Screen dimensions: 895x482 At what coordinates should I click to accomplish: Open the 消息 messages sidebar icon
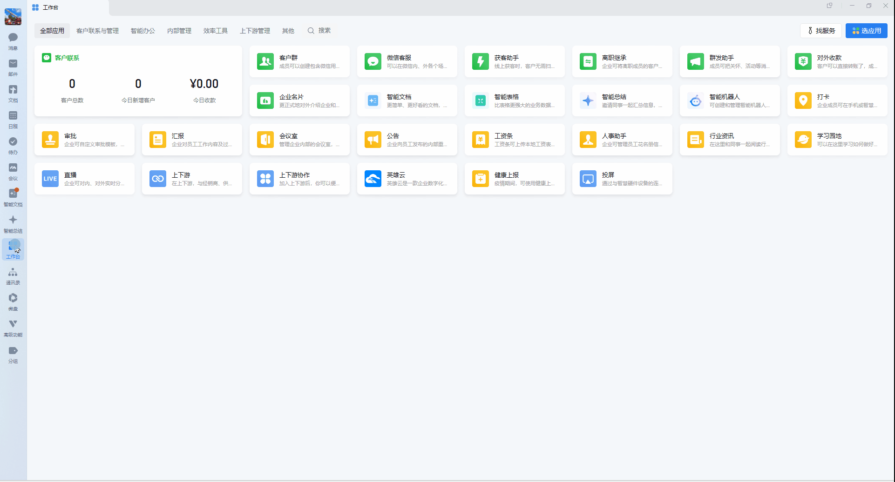tap(13, 41)
